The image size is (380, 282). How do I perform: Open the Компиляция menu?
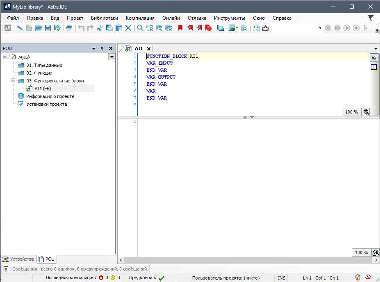(140, 18)
